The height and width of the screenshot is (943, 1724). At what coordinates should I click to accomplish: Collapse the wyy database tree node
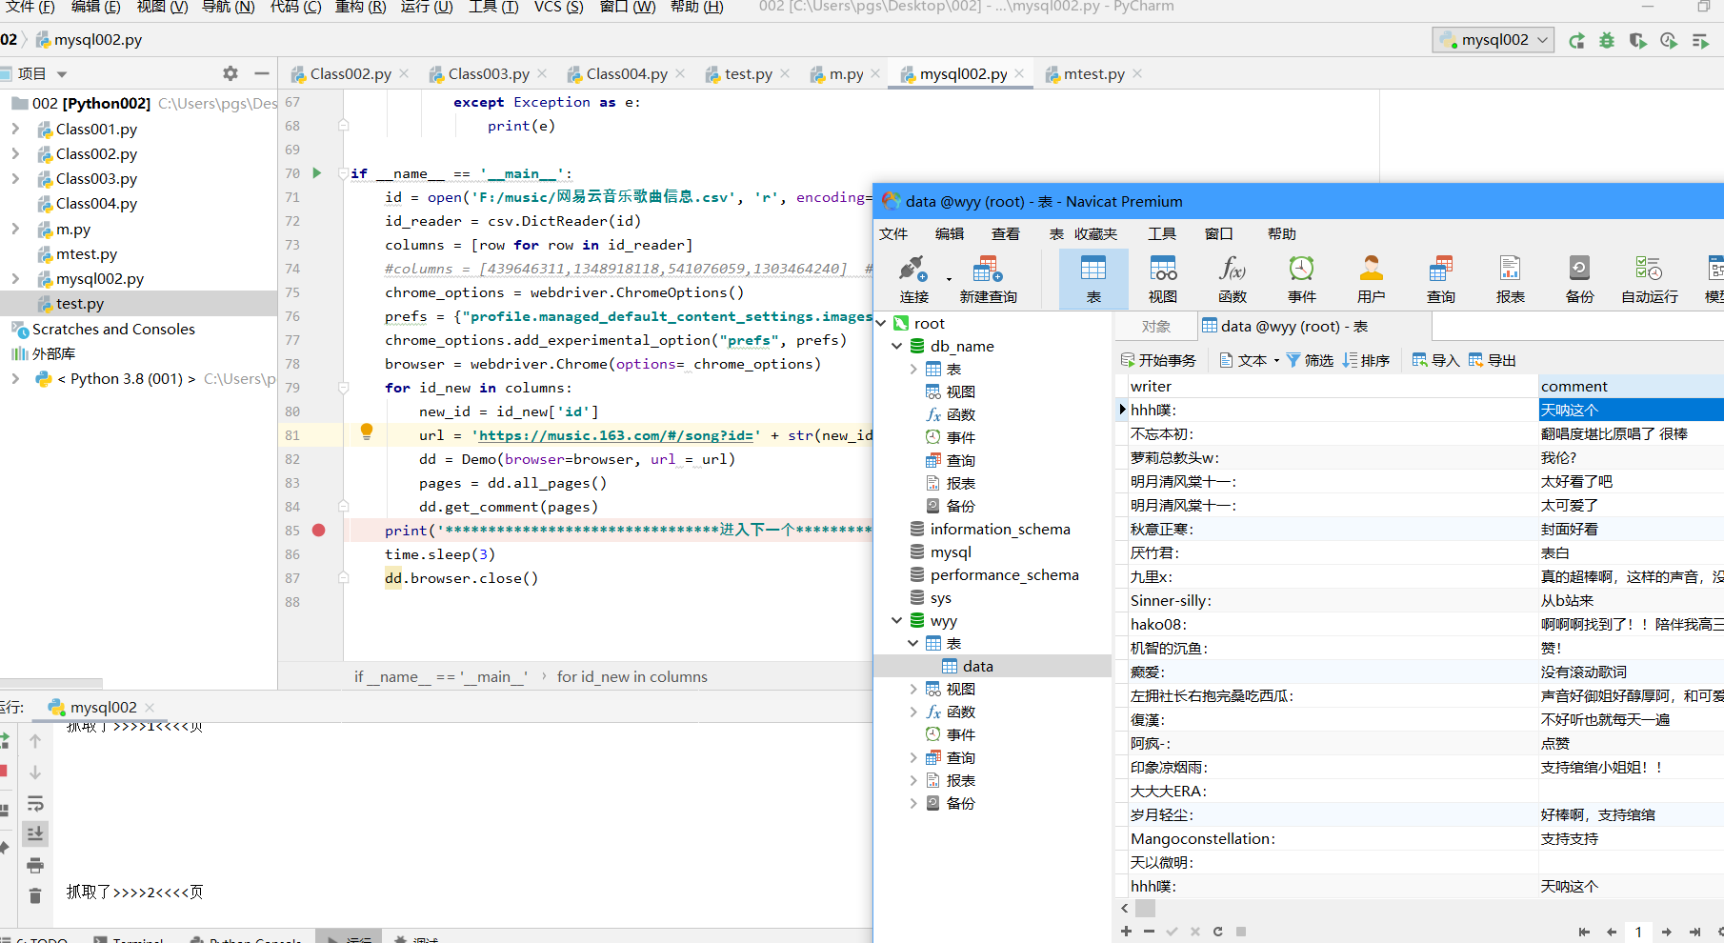(x=896, y=621)
